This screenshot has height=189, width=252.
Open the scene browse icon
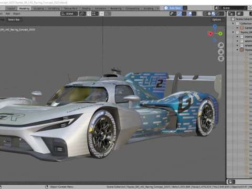tap(217, 8)
